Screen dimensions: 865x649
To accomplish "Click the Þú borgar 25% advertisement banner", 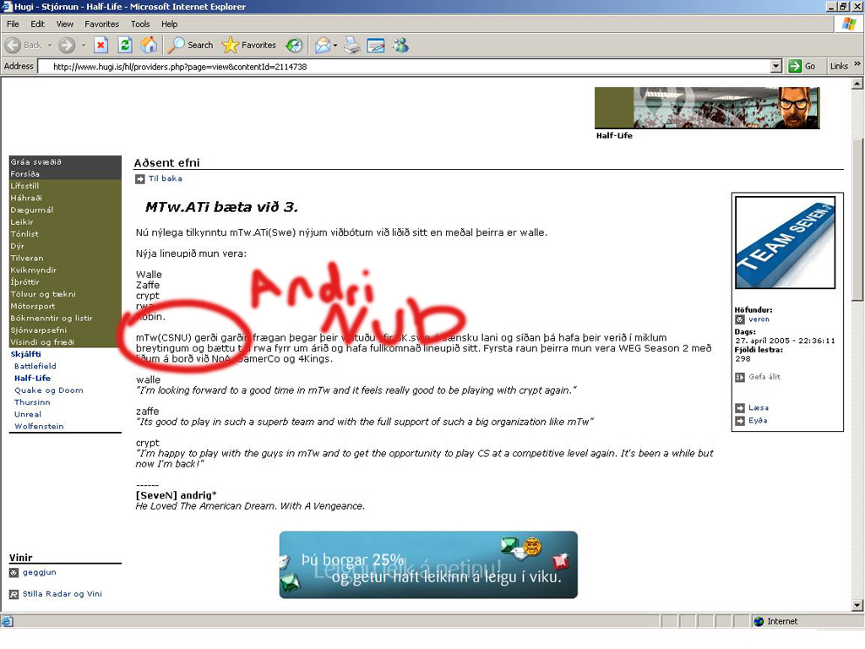I will coord(428,565).
